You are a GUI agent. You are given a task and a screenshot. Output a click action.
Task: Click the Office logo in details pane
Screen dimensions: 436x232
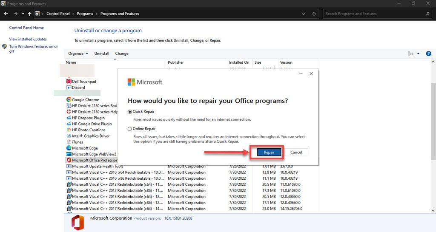point(77,223)
